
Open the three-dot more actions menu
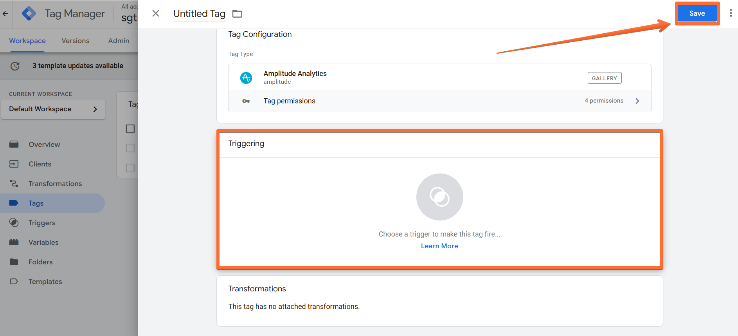click(x=731, y=13)
